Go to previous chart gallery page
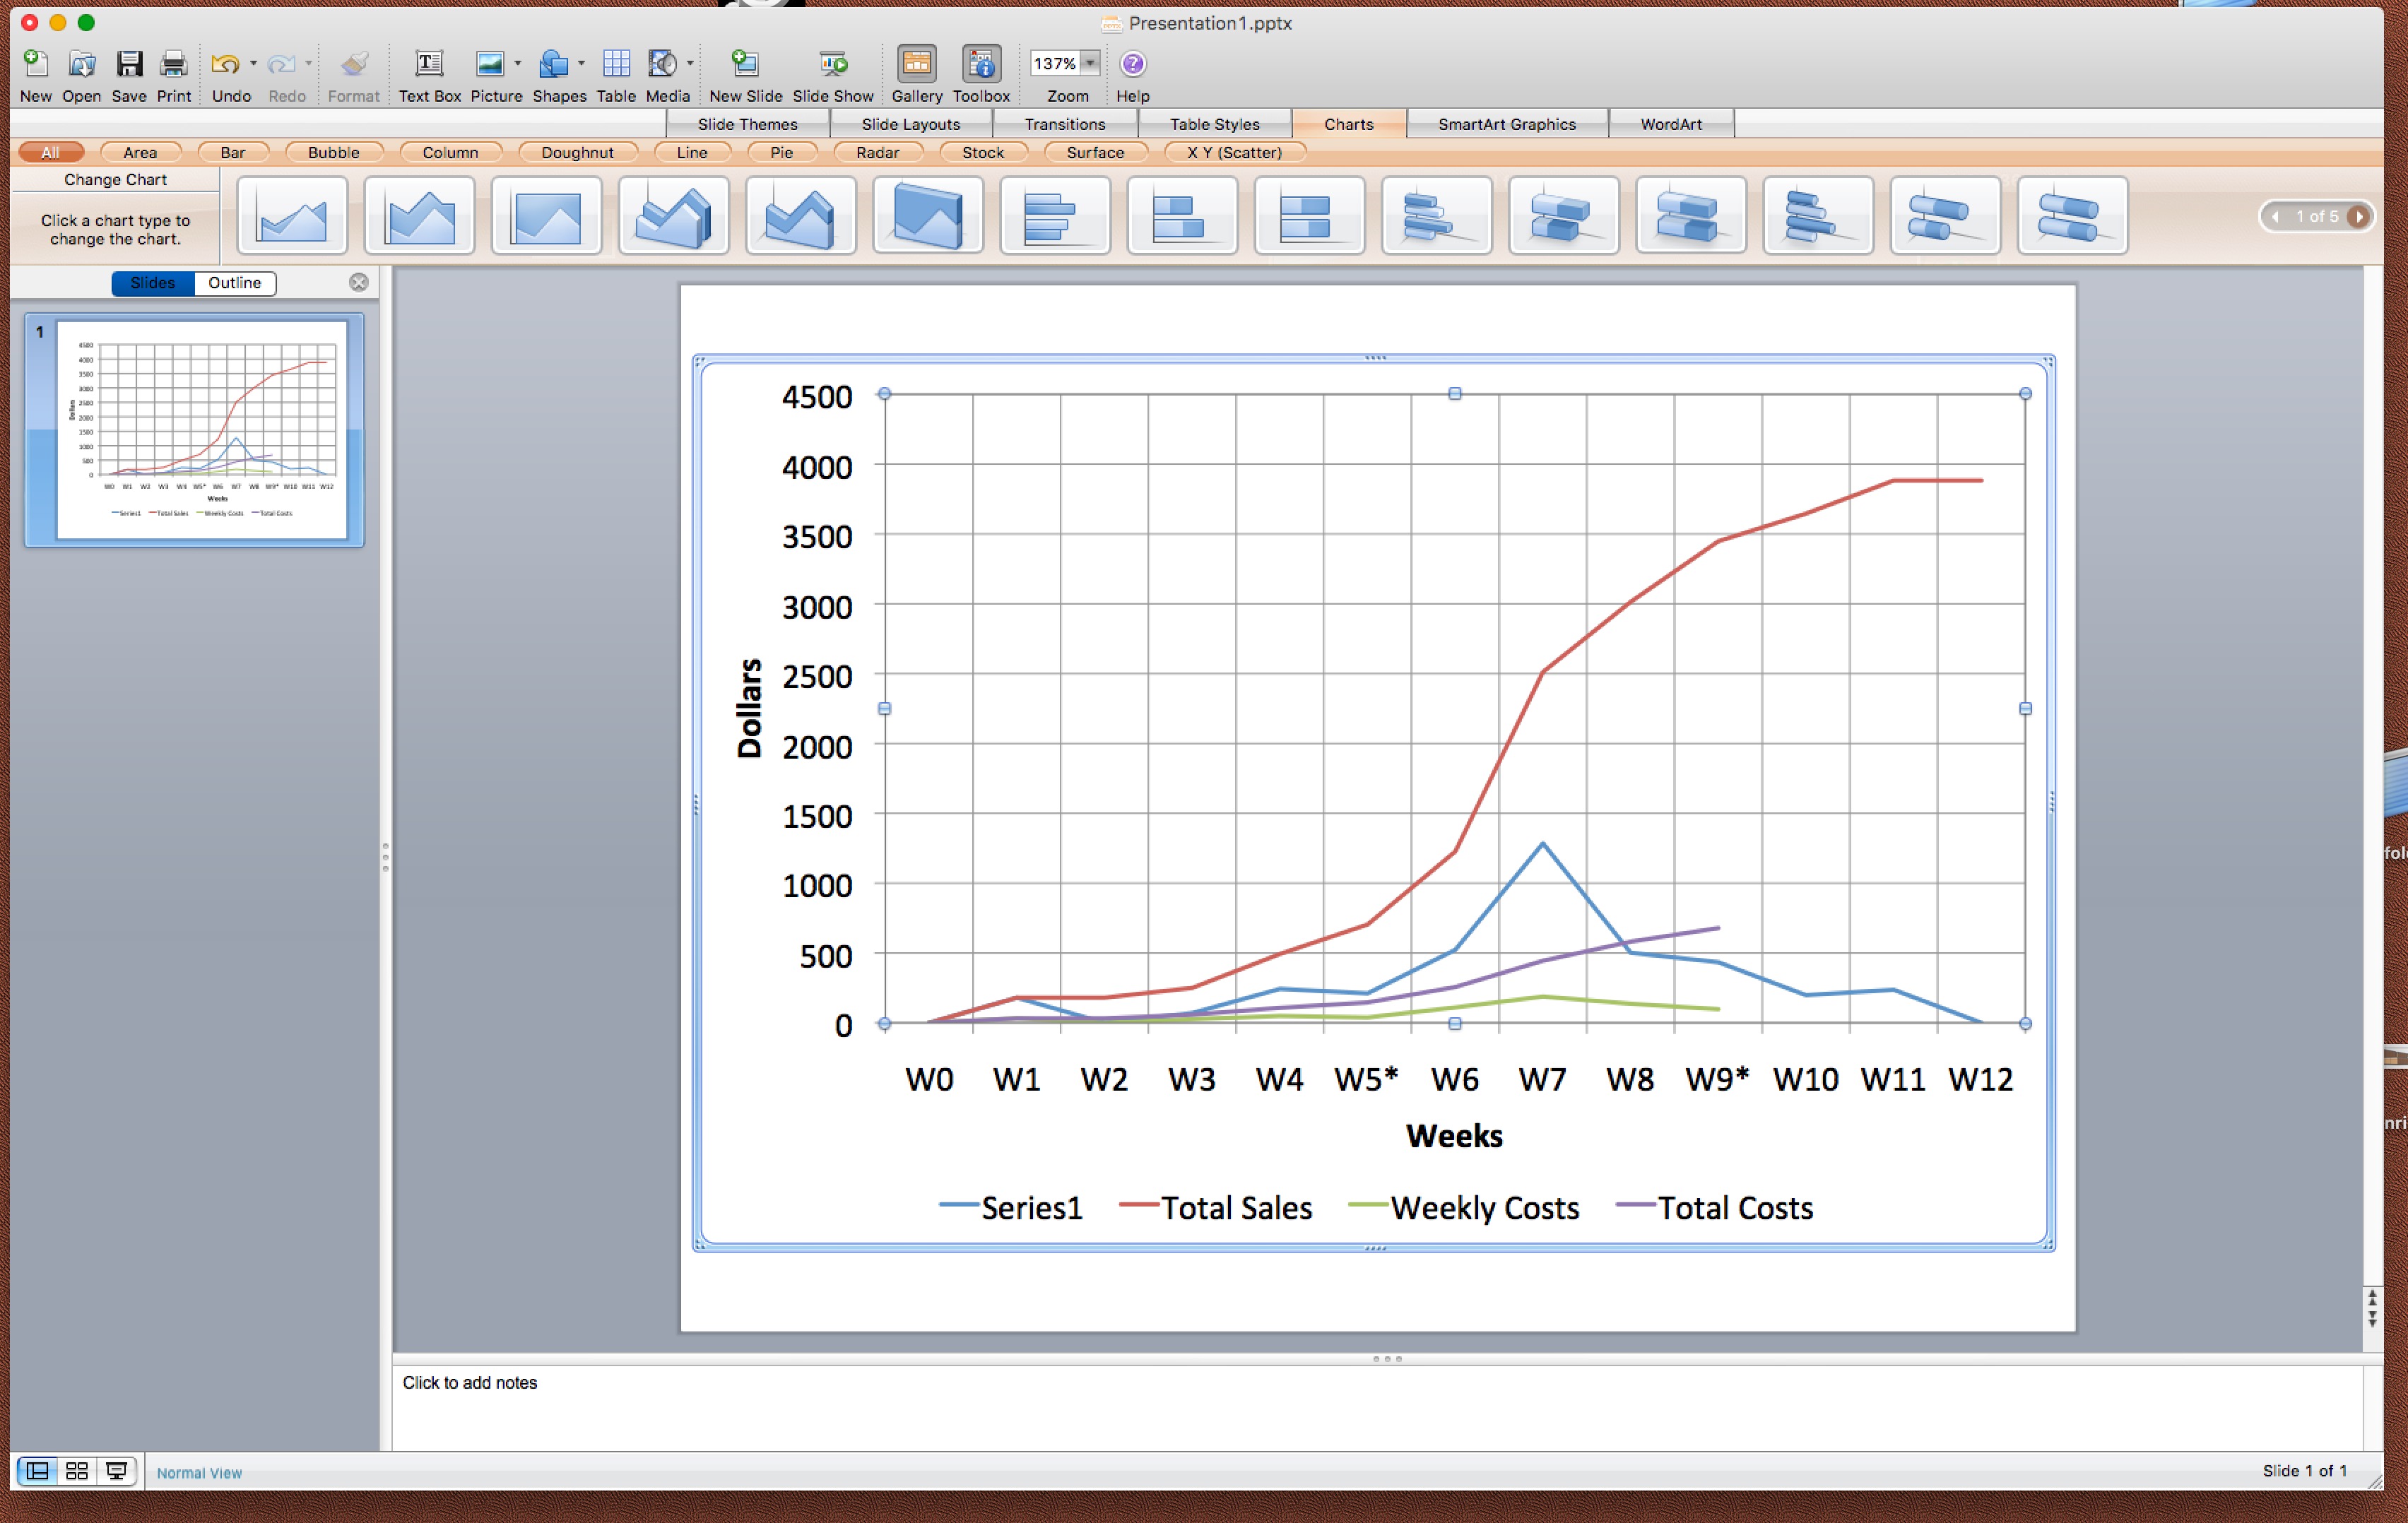 [2276, 216]
